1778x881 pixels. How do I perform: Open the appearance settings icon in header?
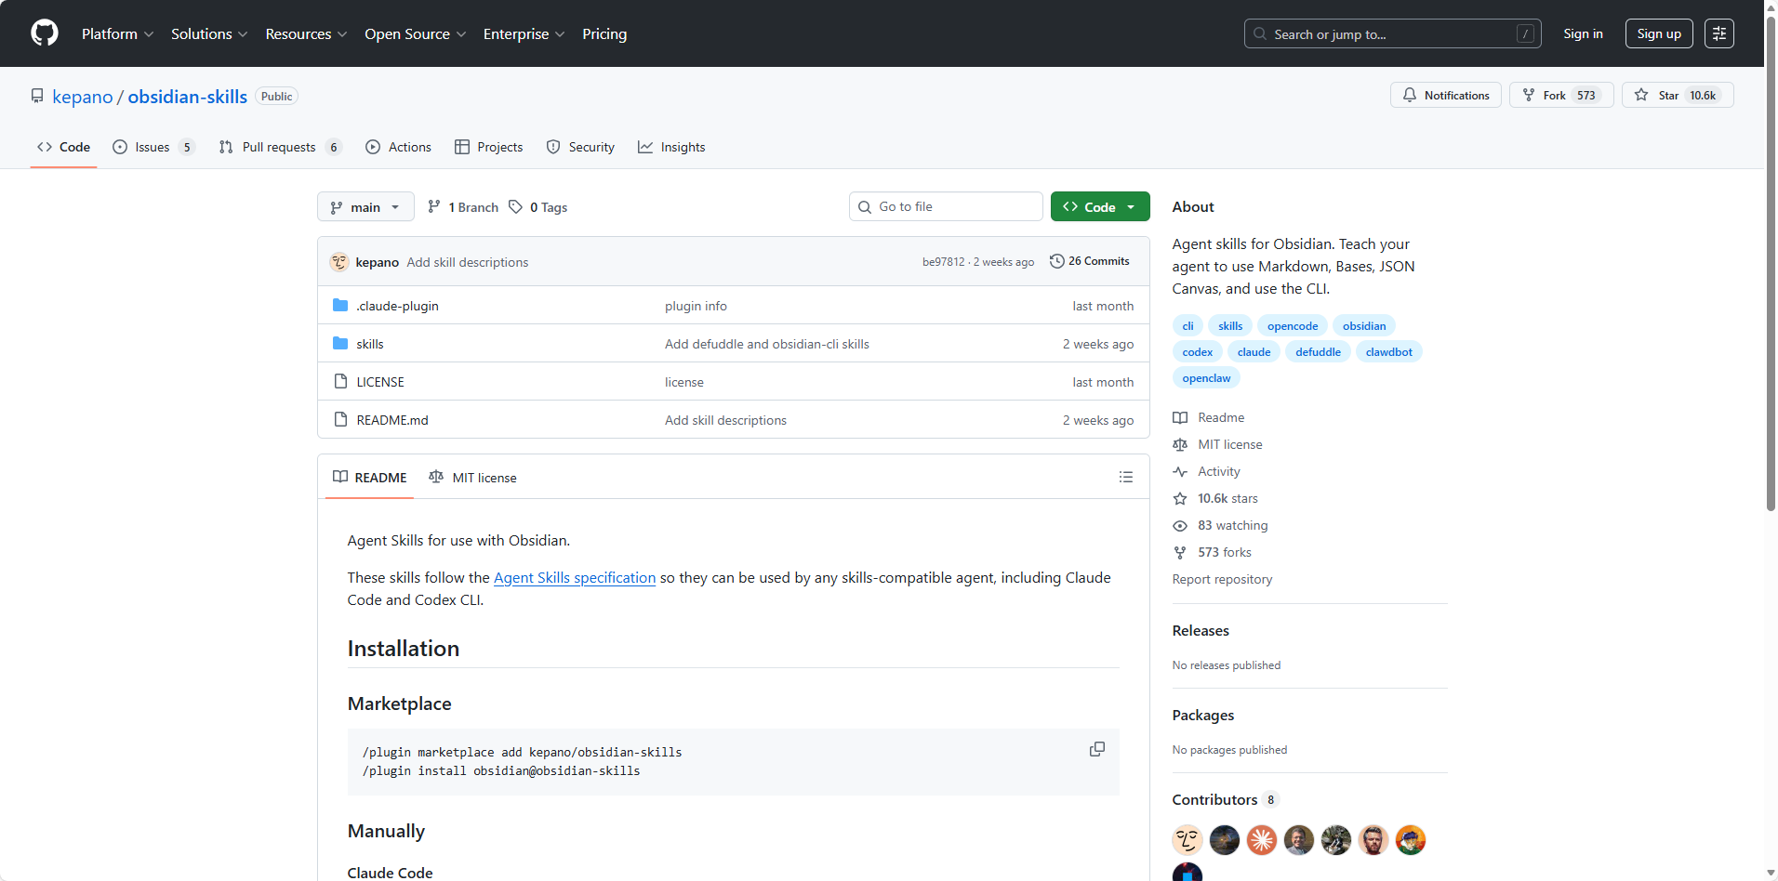pos(1718,33)
